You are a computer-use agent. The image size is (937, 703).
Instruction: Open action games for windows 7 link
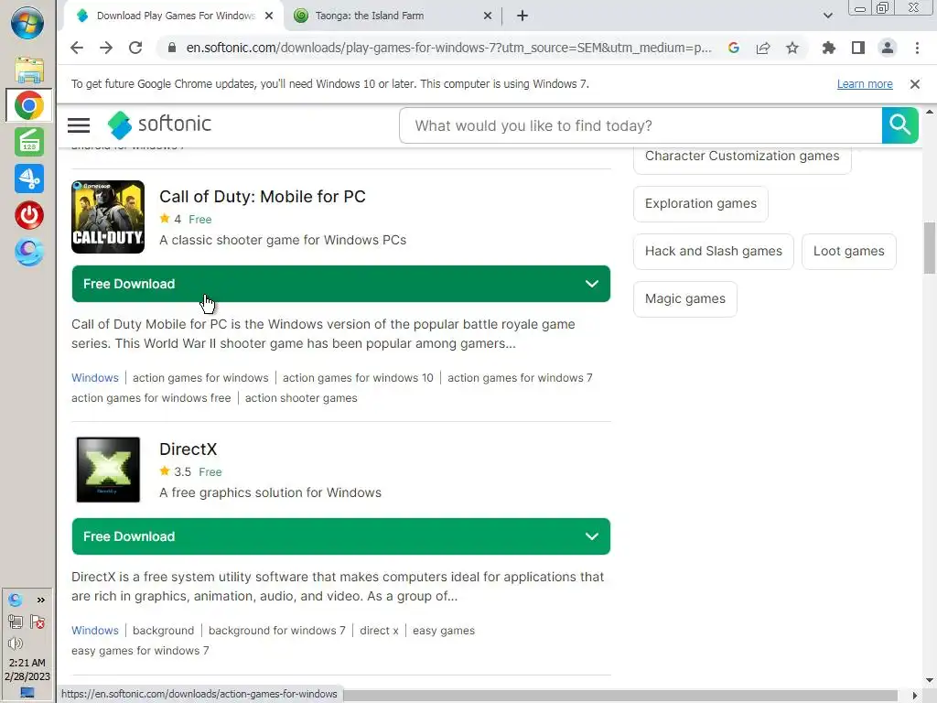(x=520, y=378)
